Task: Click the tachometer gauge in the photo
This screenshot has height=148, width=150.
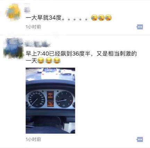Action: pos(64,99)
